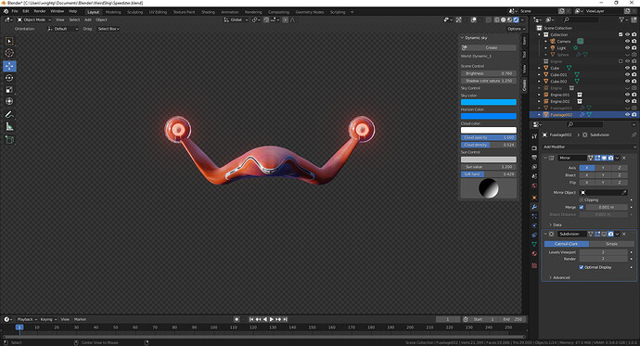640x346 pixels.
Task: Activate the Scale tool
Action: coord(9,89)
